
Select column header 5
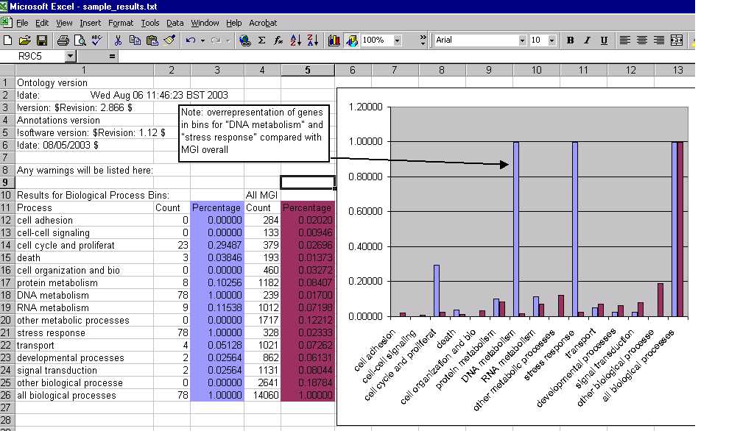pyautogui.click(x=308, y=70)
